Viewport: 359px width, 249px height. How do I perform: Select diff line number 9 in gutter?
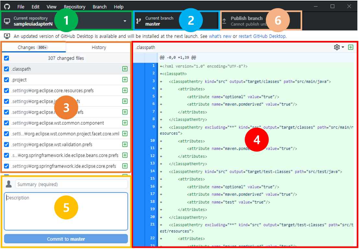click(x=154, y=127)
